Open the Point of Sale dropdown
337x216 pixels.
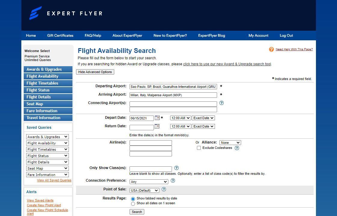click(144, 190)
